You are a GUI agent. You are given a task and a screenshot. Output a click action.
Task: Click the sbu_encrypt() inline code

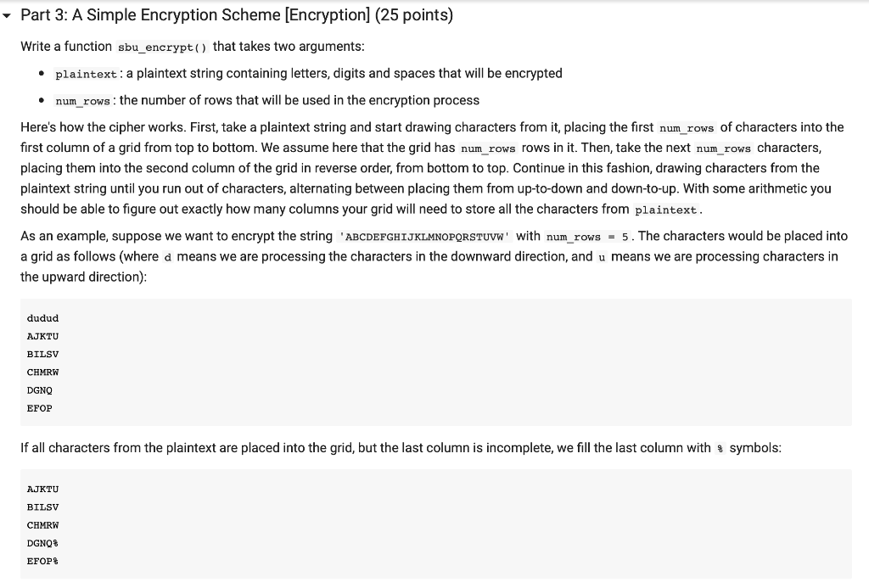[x=162, y=48]
